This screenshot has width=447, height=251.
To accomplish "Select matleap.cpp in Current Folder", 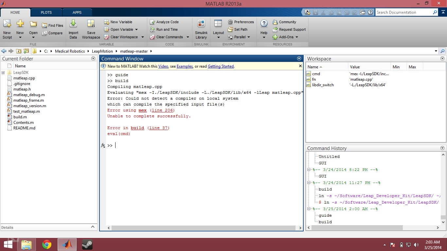I will [24, 78].
